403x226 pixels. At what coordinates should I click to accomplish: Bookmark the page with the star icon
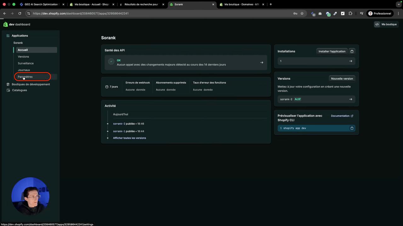point(302,14)
